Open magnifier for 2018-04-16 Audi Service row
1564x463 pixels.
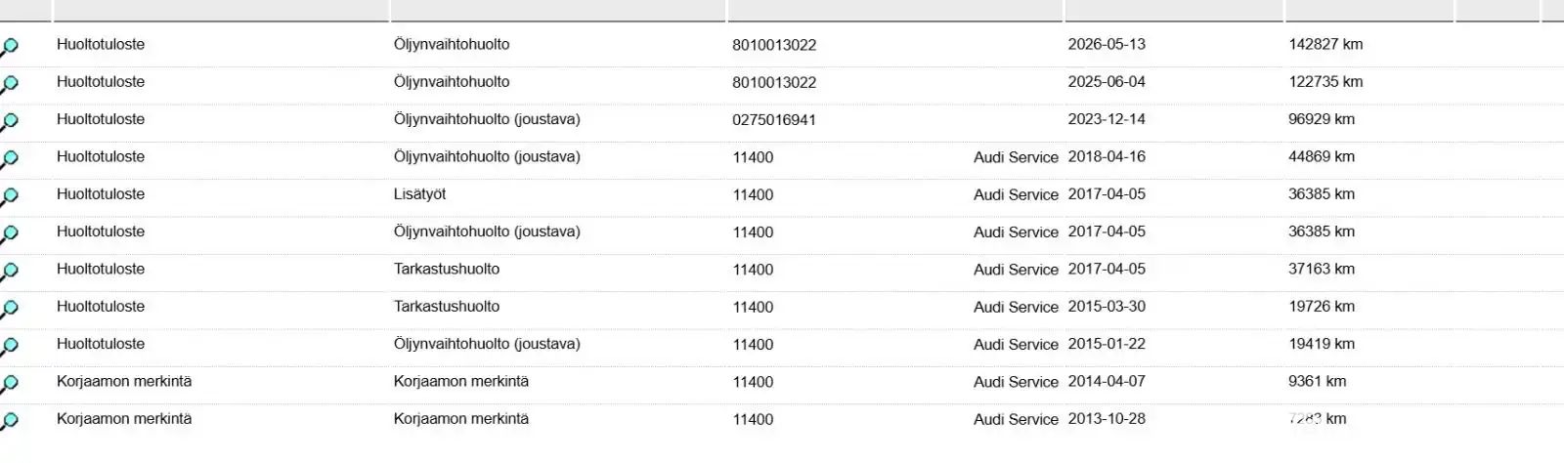point(10,158)
